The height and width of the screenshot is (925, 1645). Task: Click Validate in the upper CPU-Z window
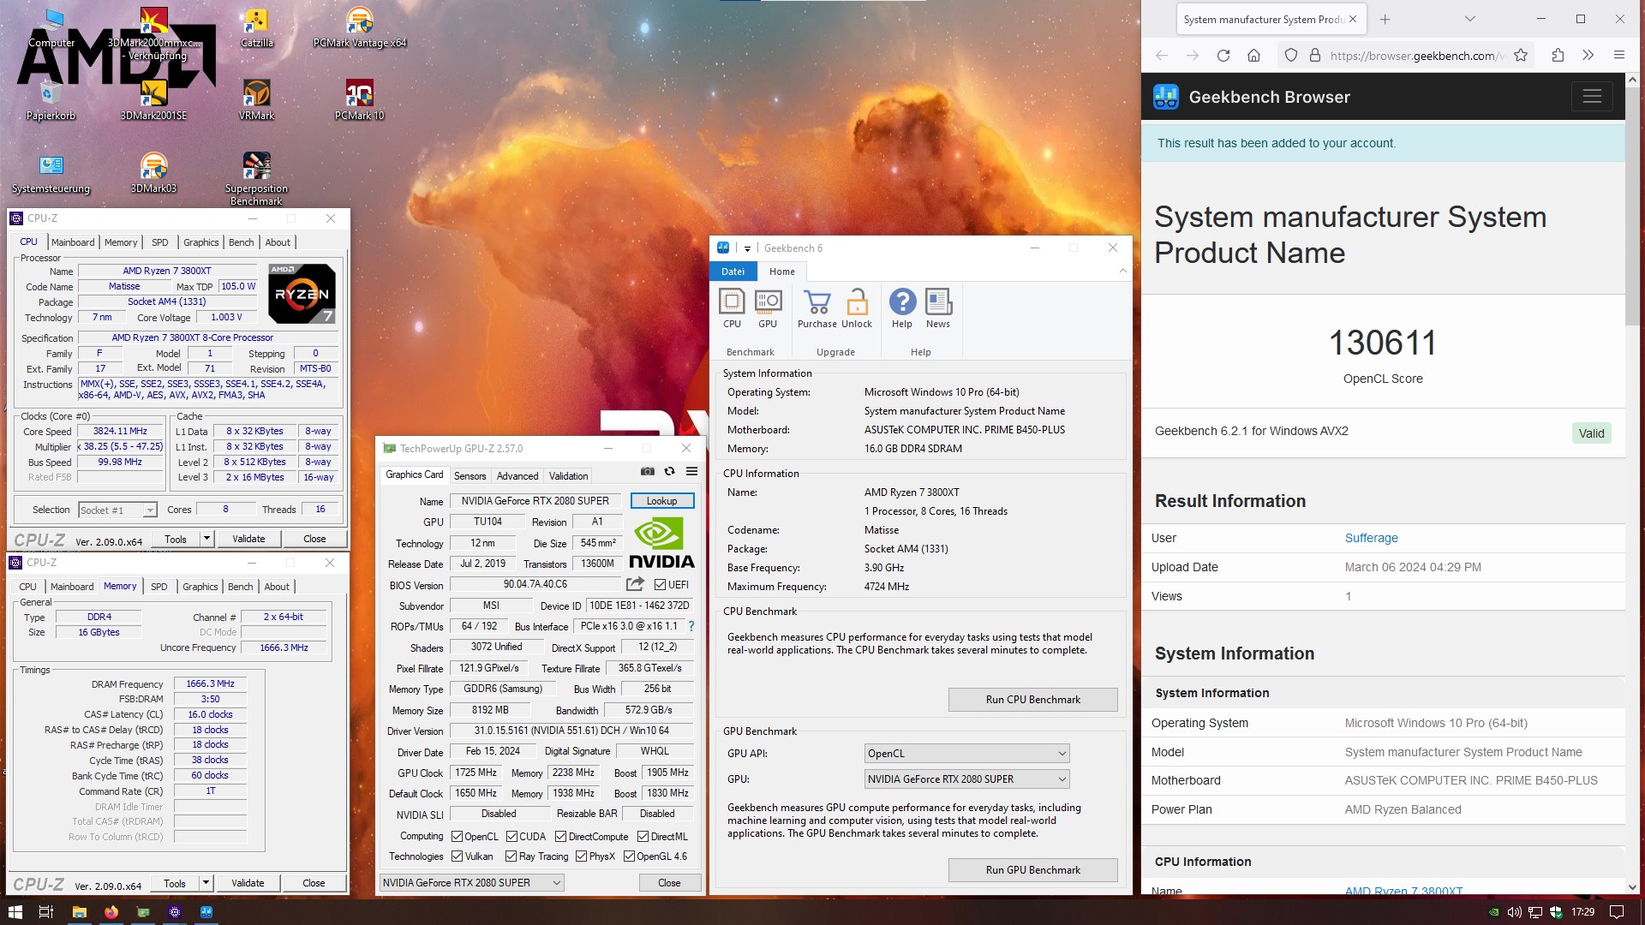[248, 539]
